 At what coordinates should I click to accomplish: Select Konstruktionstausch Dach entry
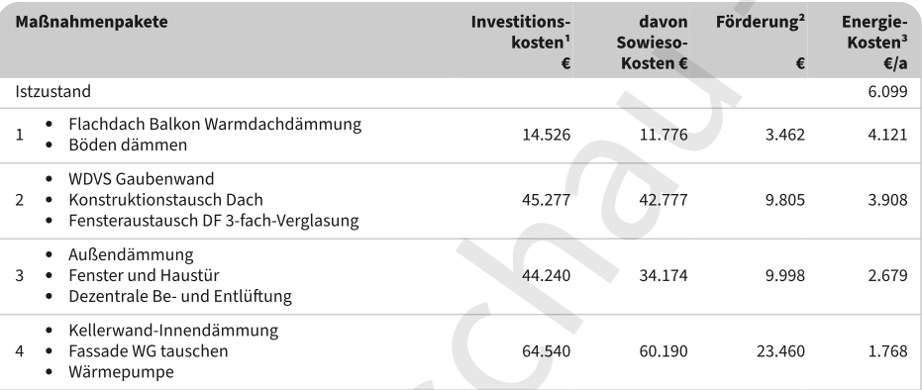[165, 200]
